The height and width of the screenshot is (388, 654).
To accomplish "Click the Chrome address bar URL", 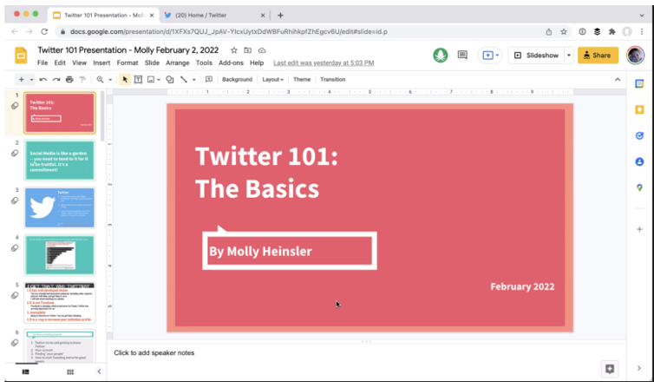I will 229,32.
